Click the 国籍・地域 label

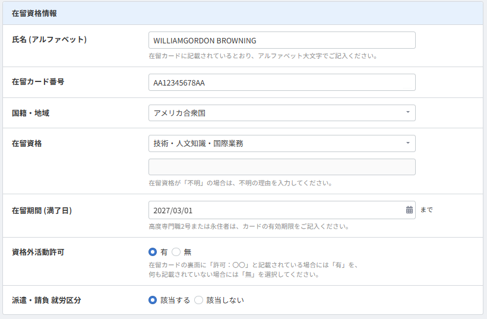pyautogui.click(x=31, y=113)
